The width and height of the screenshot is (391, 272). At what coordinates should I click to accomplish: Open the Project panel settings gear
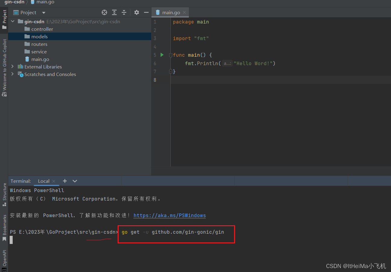[x=137, y=12]
